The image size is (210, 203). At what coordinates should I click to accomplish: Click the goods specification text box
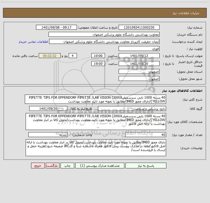pos(96,122)
